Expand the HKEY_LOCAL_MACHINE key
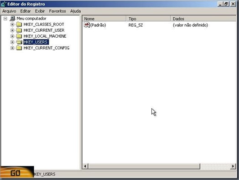 (x=12, y=36)
